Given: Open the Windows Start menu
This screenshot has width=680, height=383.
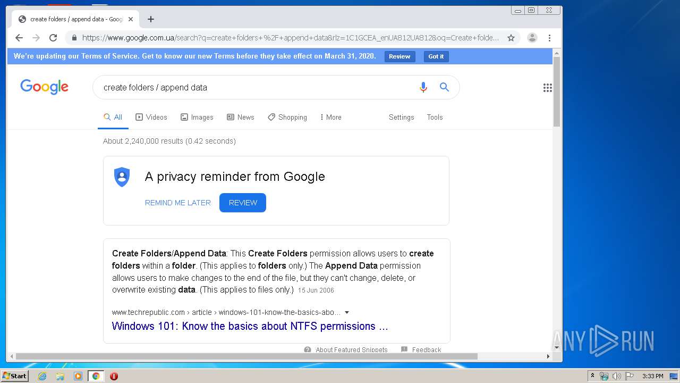Looking at the screenshot, I should tap(14, 376).
